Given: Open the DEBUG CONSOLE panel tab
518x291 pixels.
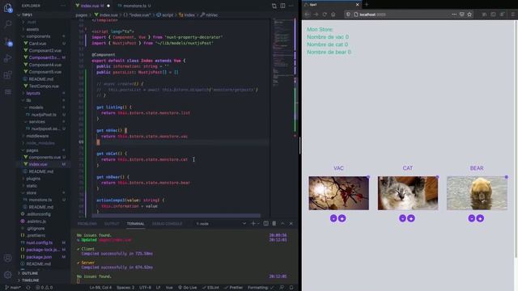Looking at the screenshot, I should tap(167, 224).
